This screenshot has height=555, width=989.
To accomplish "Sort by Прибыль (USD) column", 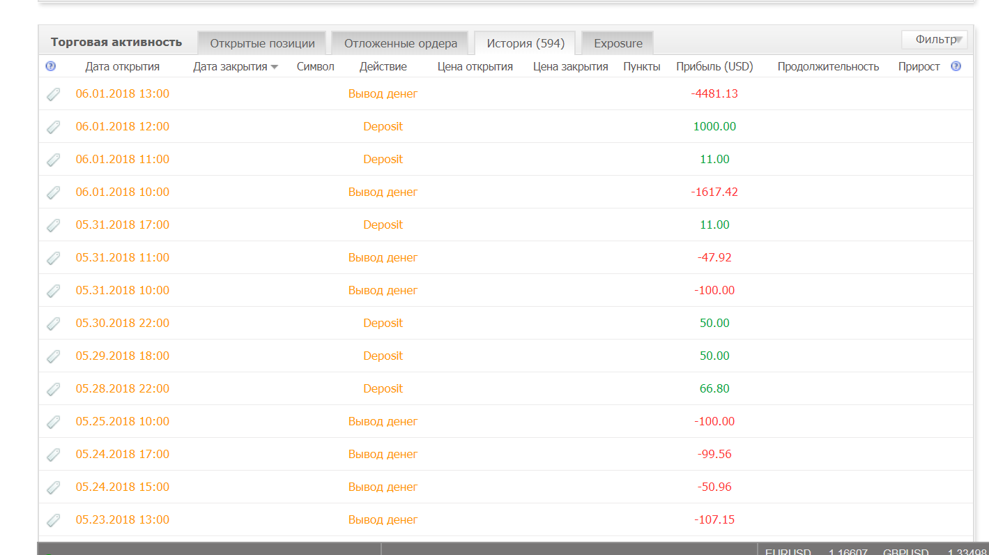I will pos(715,67).
